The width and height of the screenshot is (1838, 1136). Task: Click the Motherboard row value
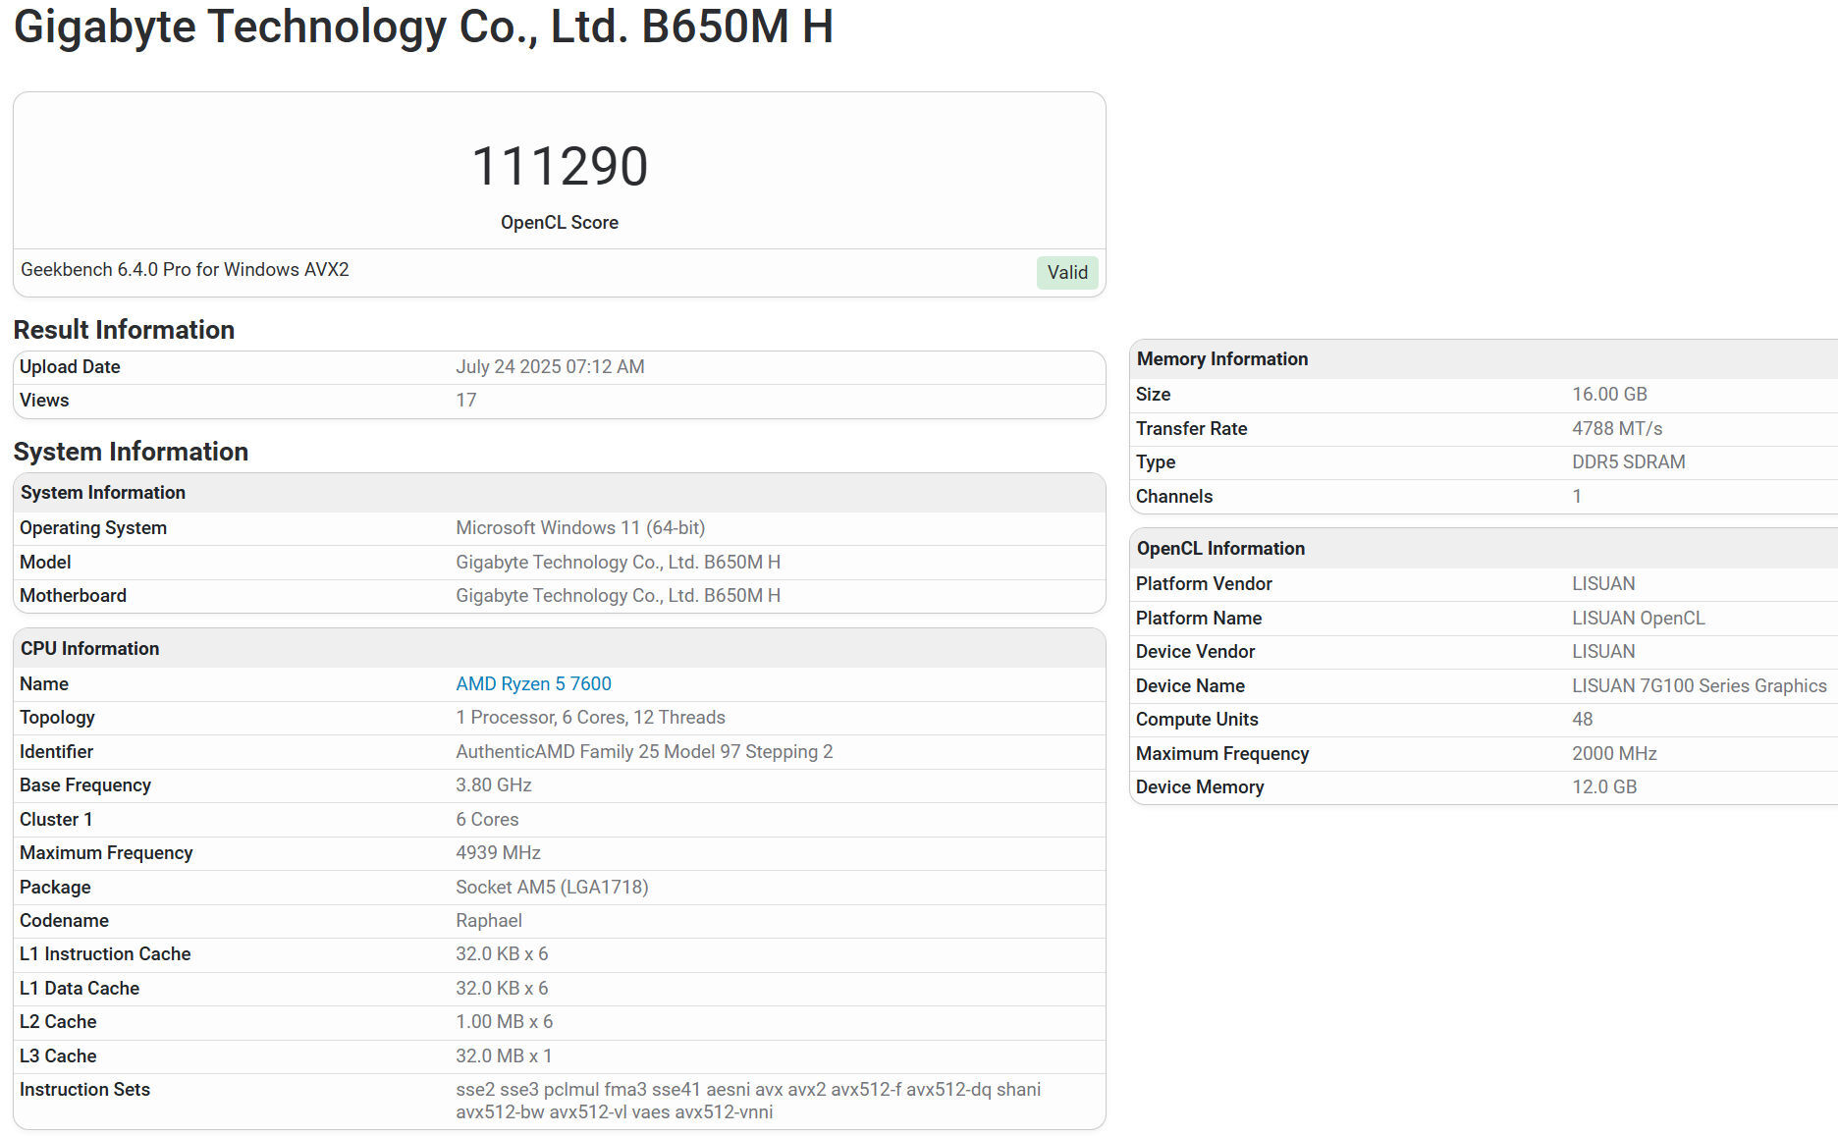[618, 595]
